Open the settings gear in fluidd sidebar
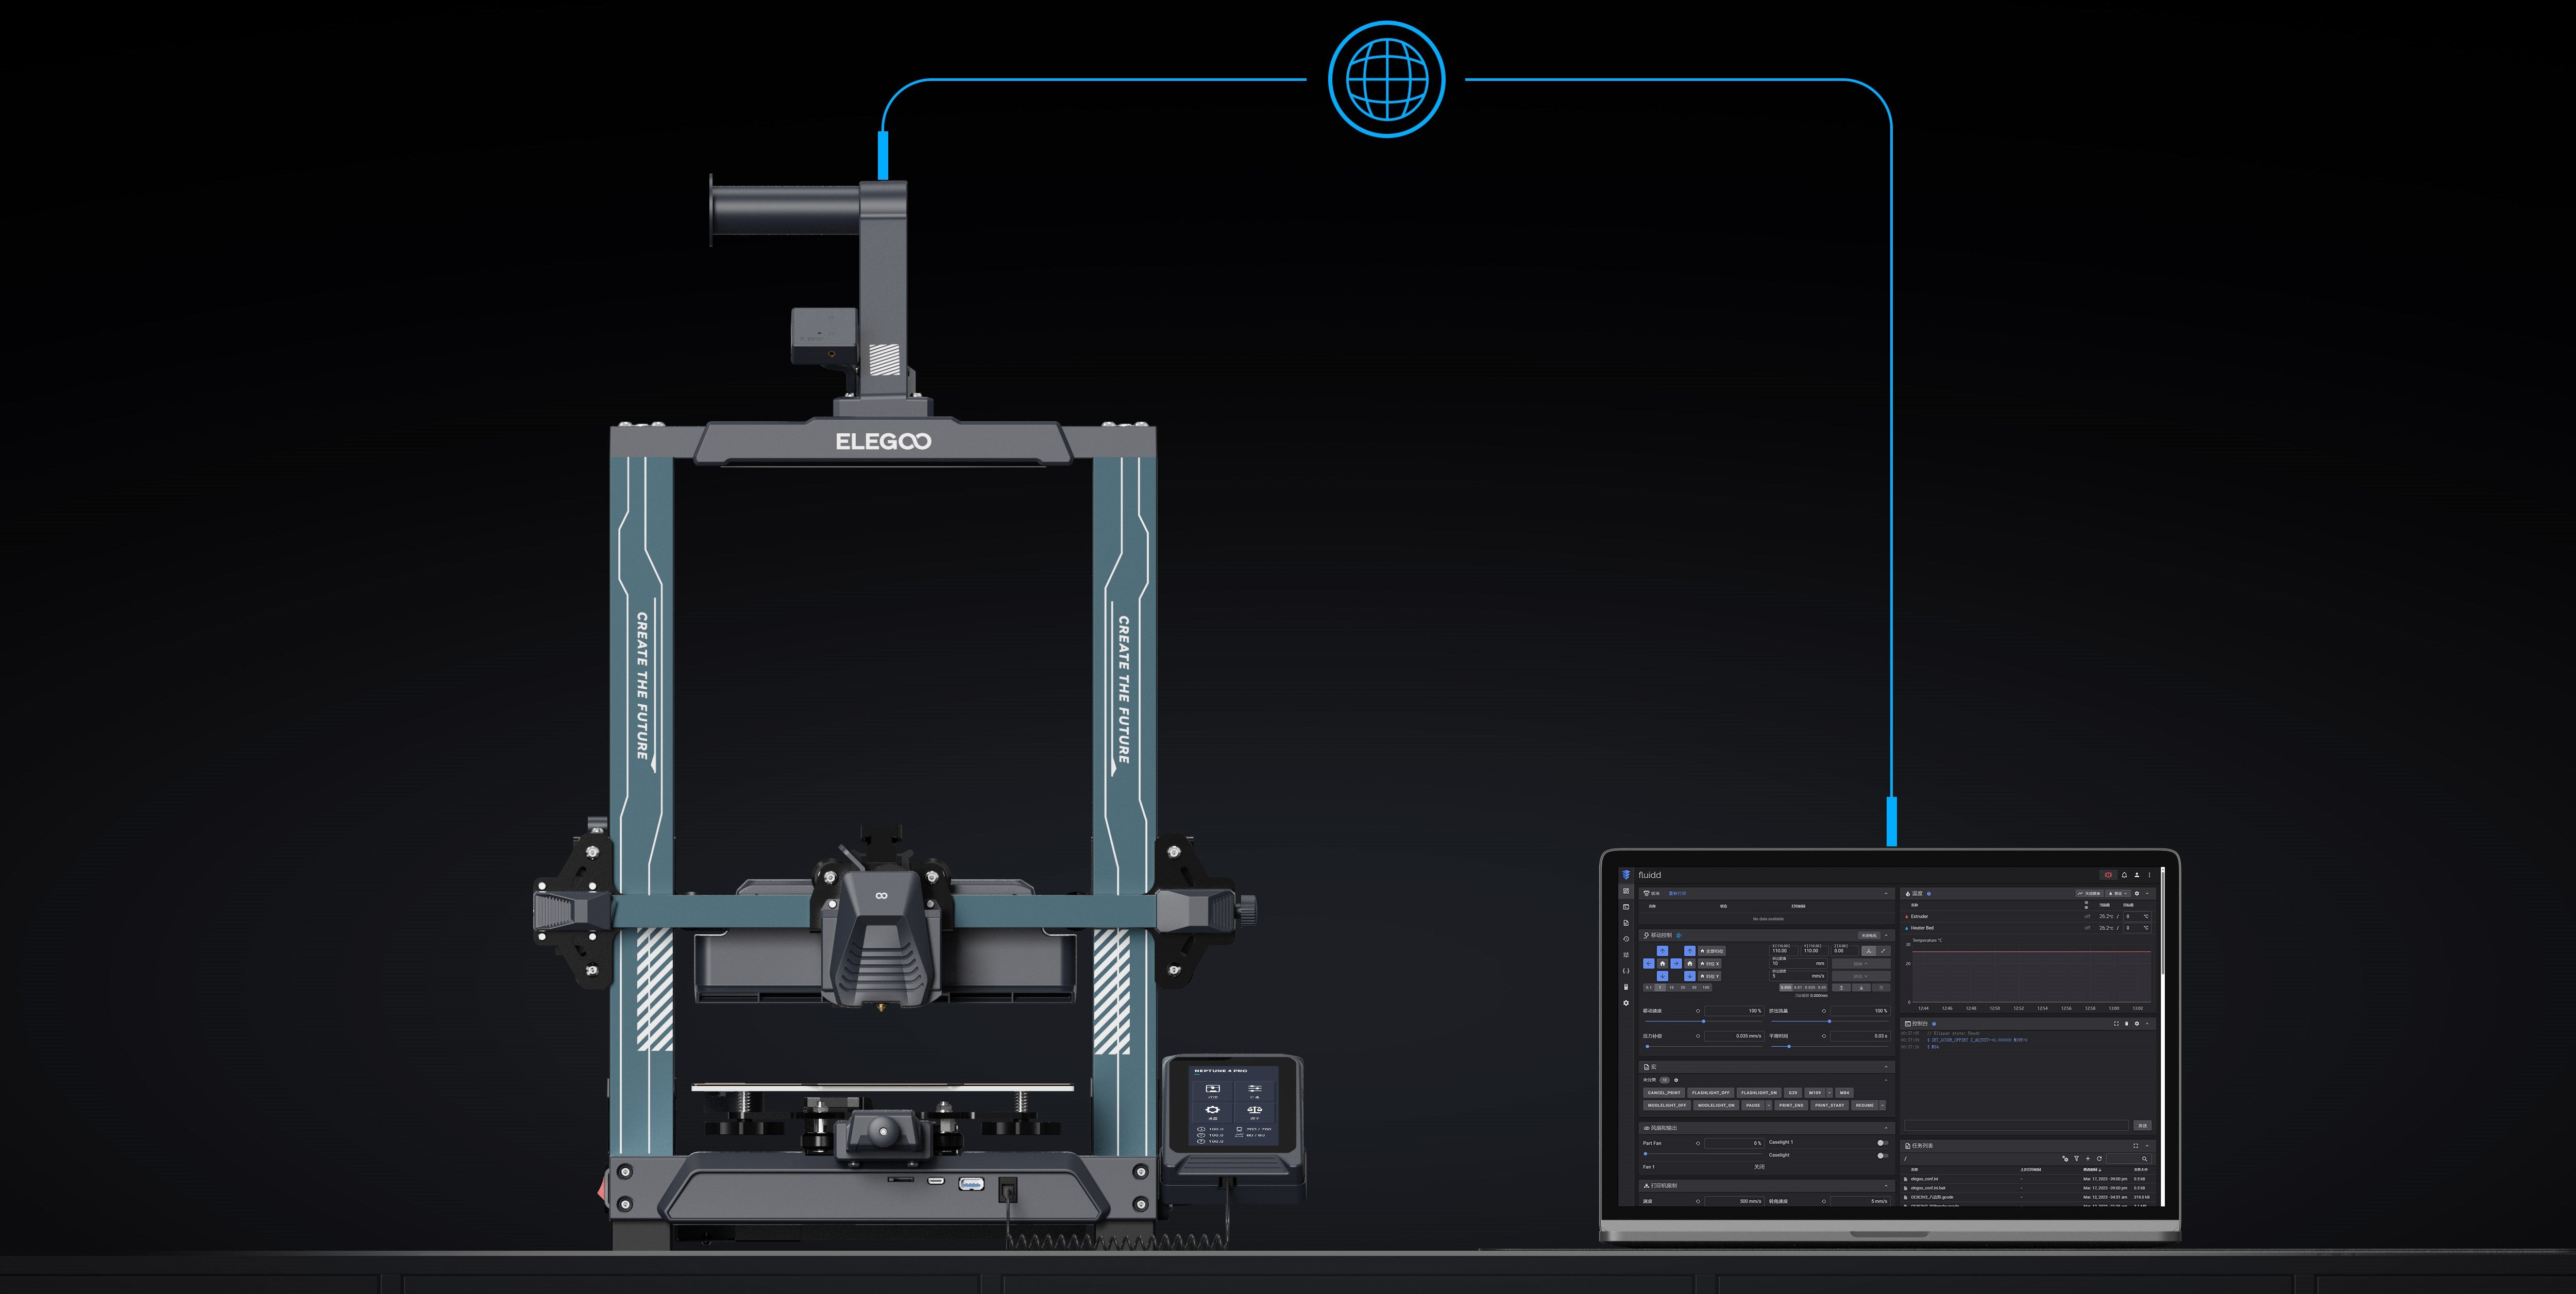This screenshot has width=2576, height=1294. (x=1626, y=1003)
